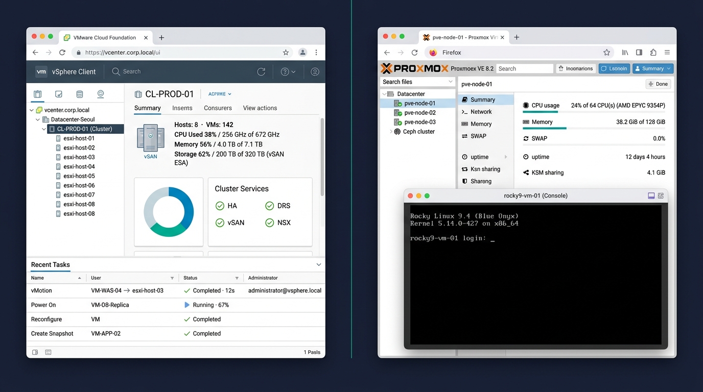Viewport: 703px width, 392px height.
Task: Open the Chrome profile avatar in the vCenter window
Action: pyautogui.click(x=302, y=53)
